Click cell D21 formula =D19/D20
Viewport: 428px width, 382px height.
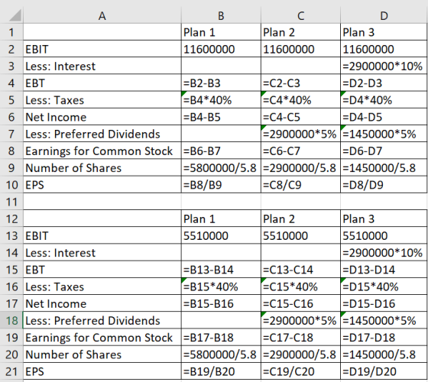(384, 371)
